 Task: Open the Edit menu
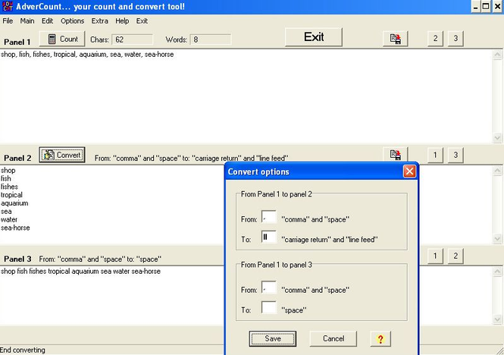47,21
